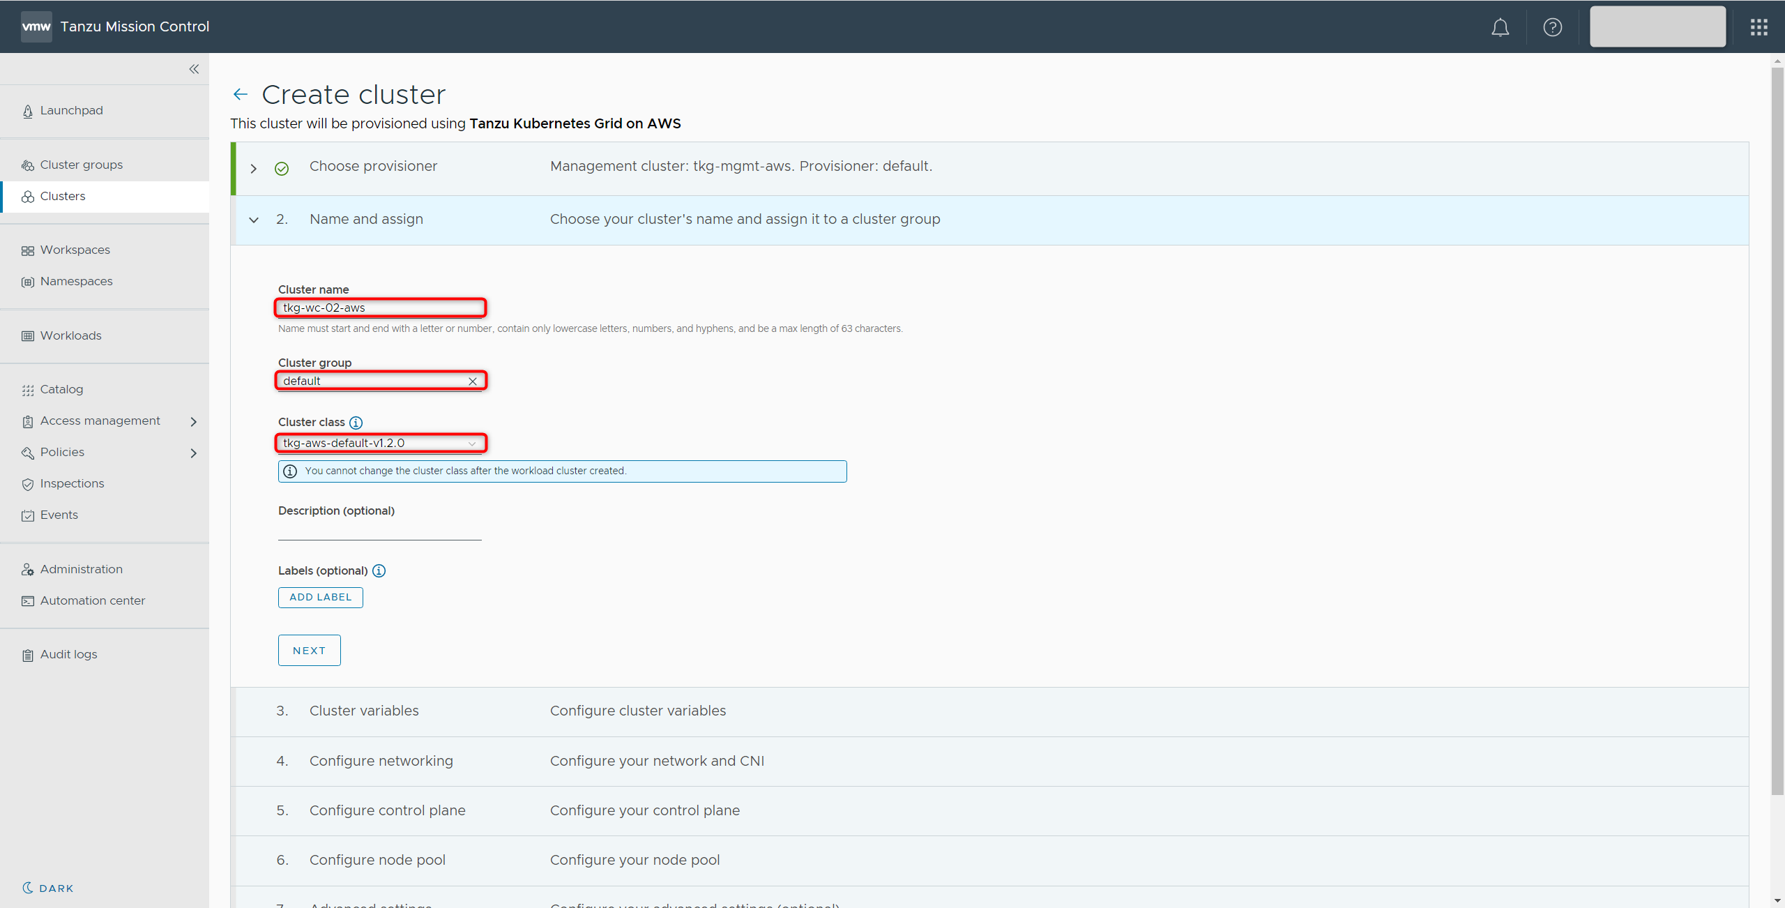This screenshot has height=908, width=1785.
Task: Click the ADD LABEL button
Action: click(320, 598)
